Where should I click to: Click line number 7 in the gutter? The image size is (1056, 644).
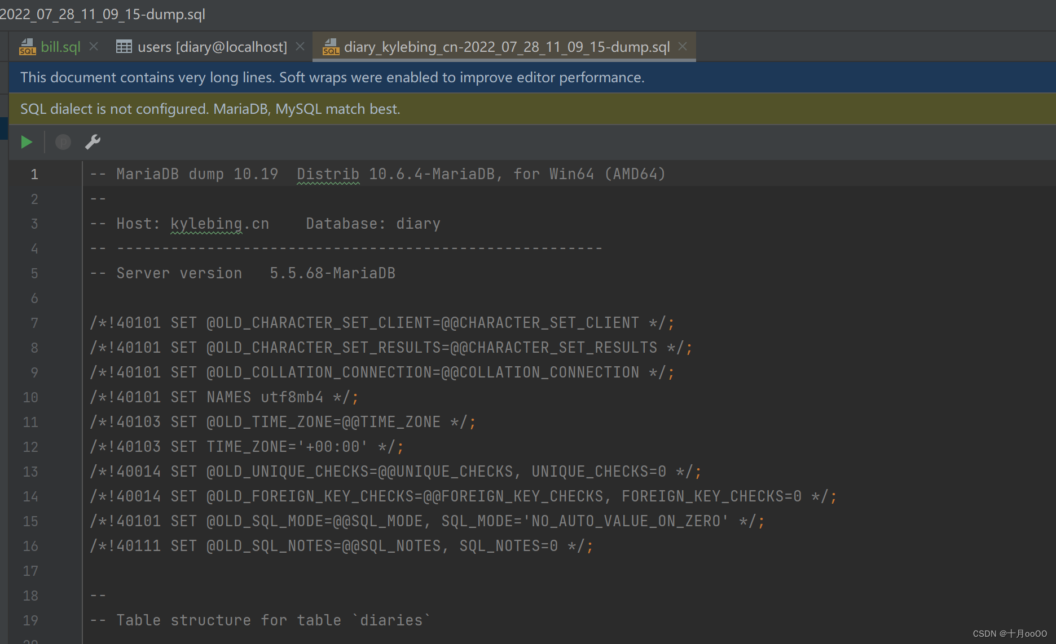34,323
